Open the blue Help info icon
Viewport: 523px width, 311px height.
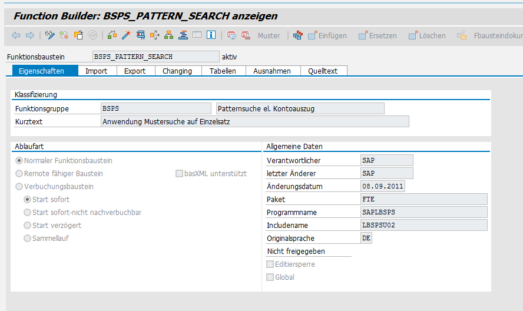point(210,35)
